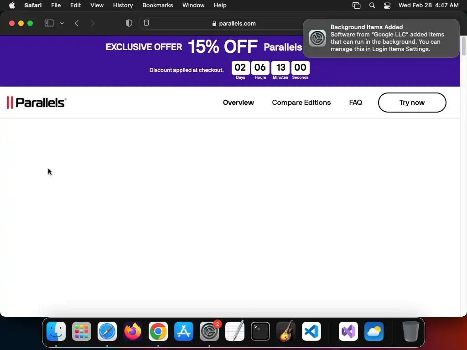Open the Weather app from the Dock
Screen dimensions: 467x350
point(374,331)
